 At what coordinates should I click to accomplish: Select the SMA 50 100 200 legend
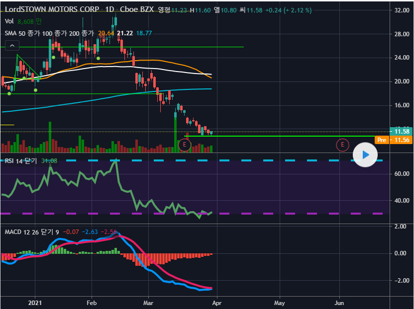click(x=49, y=33)
